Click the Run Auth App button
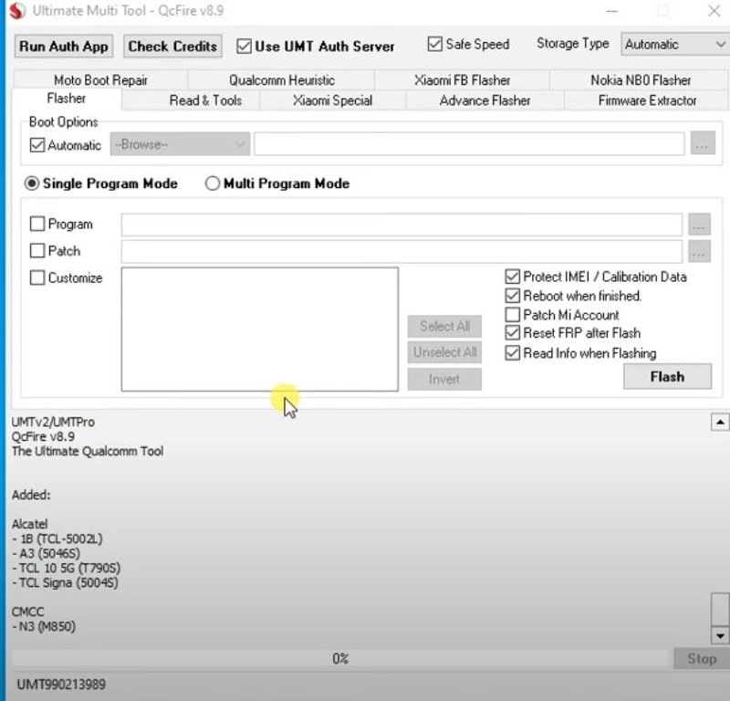This screenshot has height=701, width=730. coord(64,47)
